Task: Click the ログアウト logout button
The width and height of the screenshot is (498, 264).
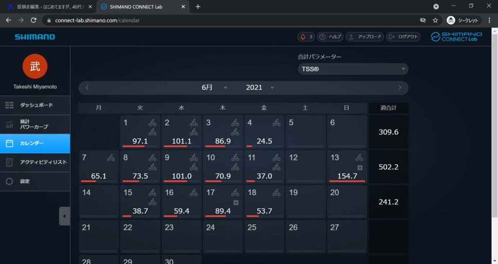Action: 403,37
